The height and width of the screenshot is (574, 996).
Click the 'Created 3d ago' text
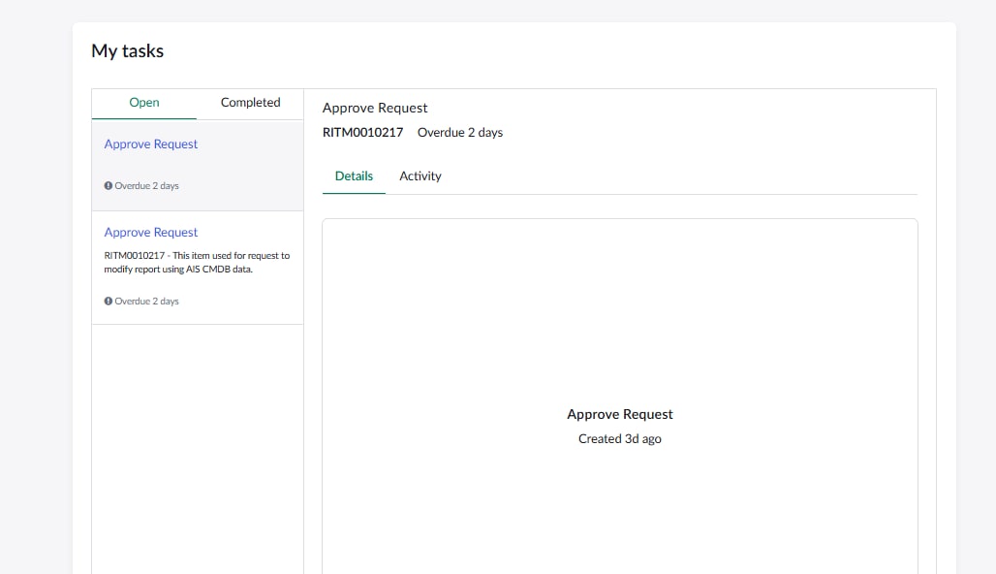tap(620, 439)
